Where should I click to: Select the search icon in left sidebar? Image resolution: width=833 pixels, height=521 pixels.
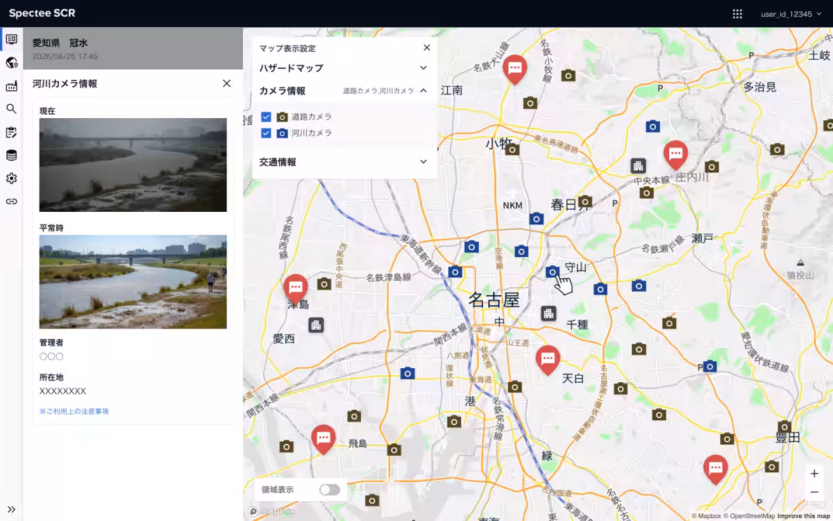click(x=11, y=109)
